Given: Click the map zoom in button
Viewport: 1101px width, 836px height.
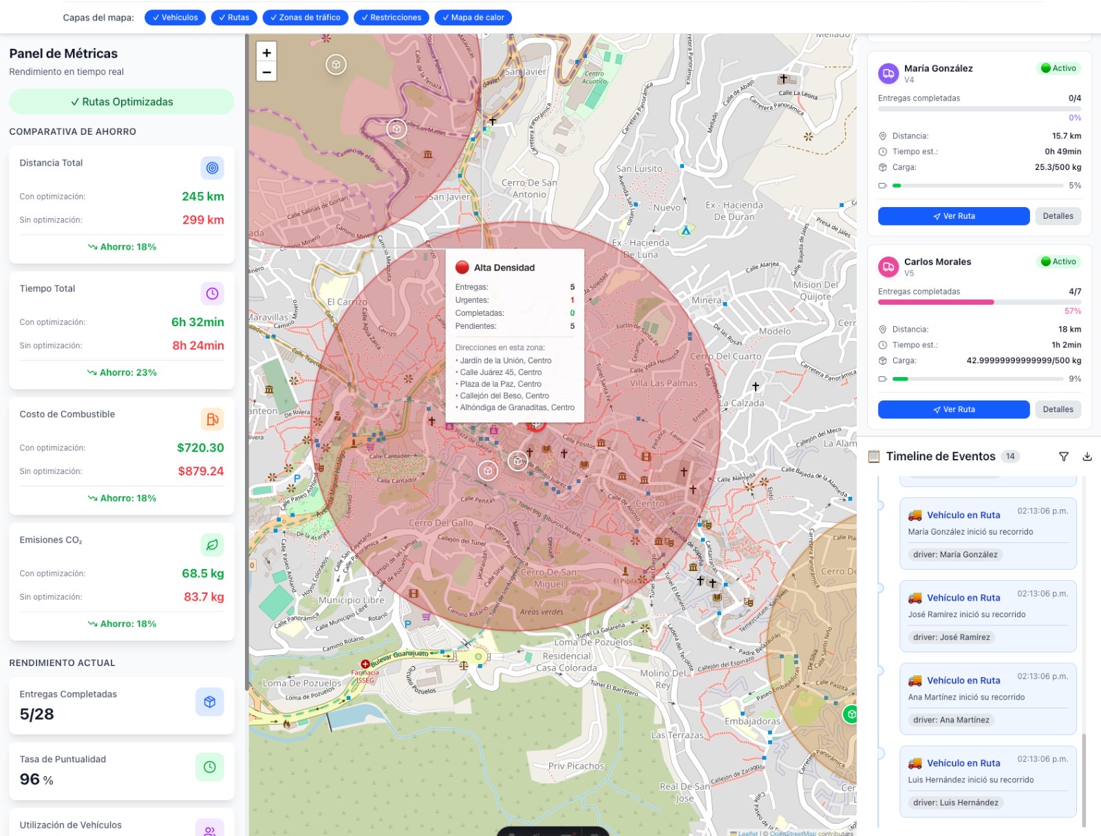Looking at the screenshot, I should click(266, 52).
